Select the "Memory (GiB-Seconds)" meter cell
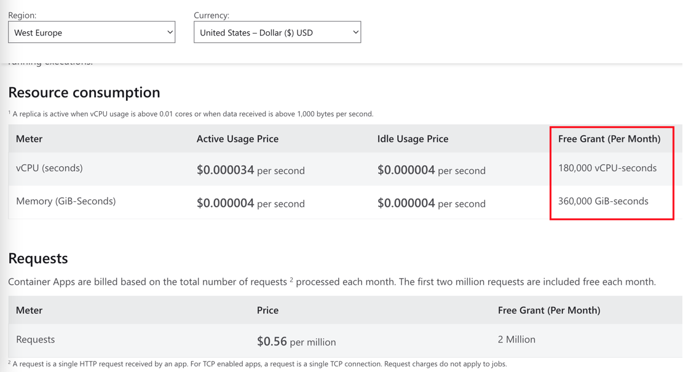 pyautogui.click(x=66, y=201)
